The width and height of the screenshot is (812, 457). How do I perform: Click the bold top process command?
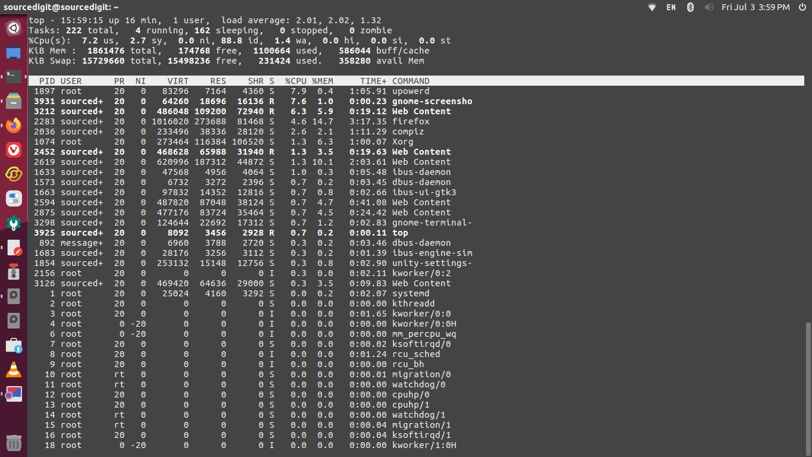pos(400,233)
